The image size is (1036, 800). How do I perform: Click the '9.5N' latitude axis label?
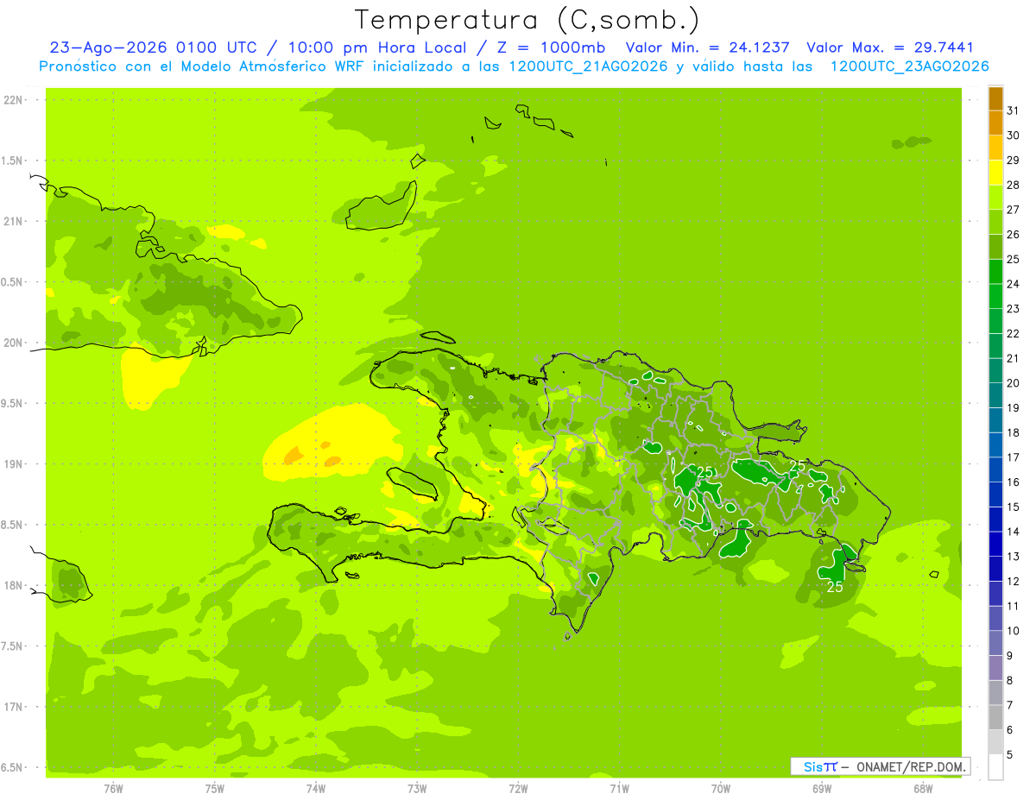pos(13,404)
